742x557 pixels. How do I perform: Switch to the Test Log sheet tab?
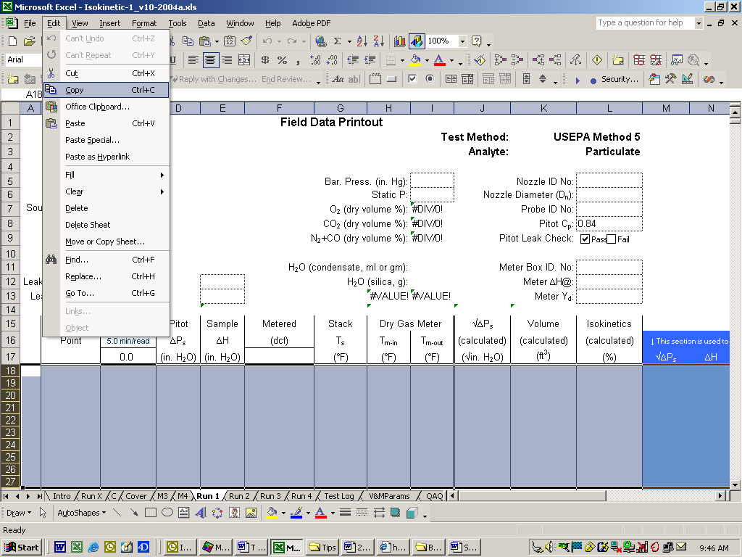pos(339,496)
